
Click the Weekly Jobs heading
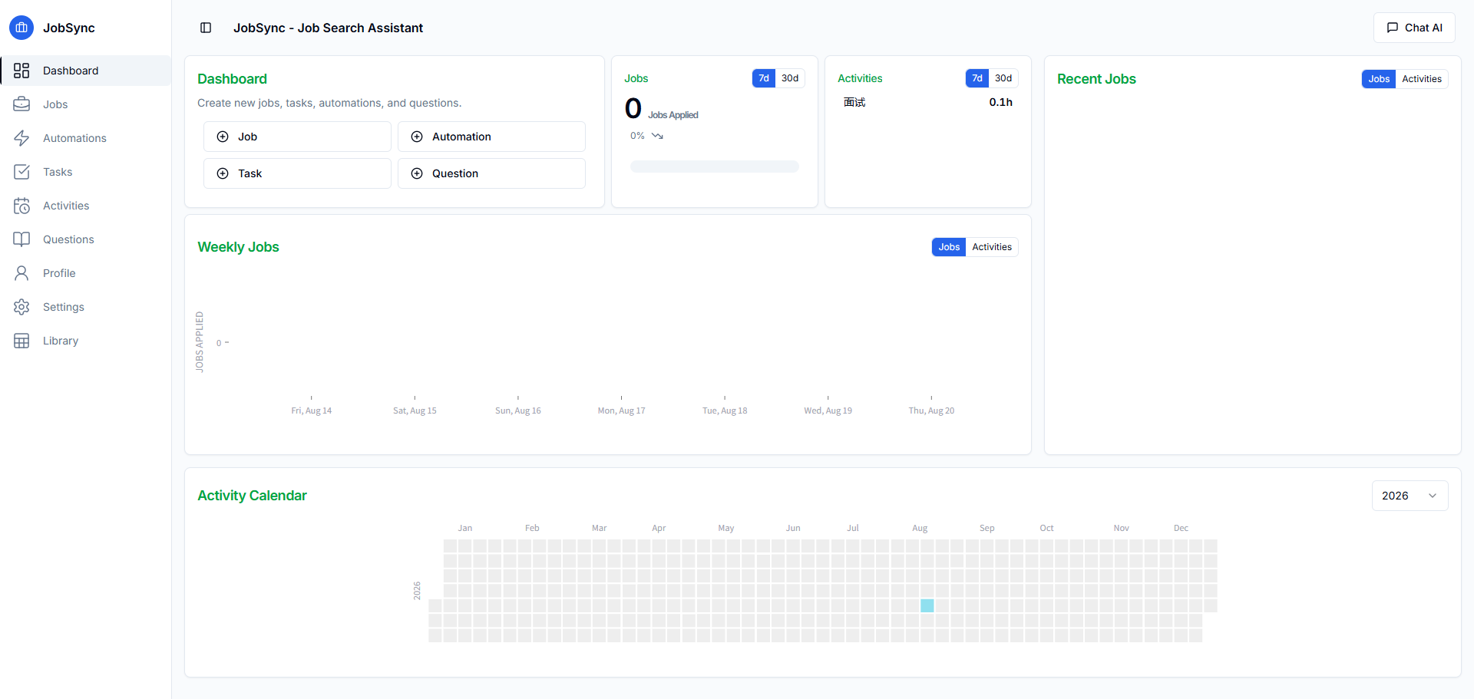pyautogui.click(x=238, y=247)
